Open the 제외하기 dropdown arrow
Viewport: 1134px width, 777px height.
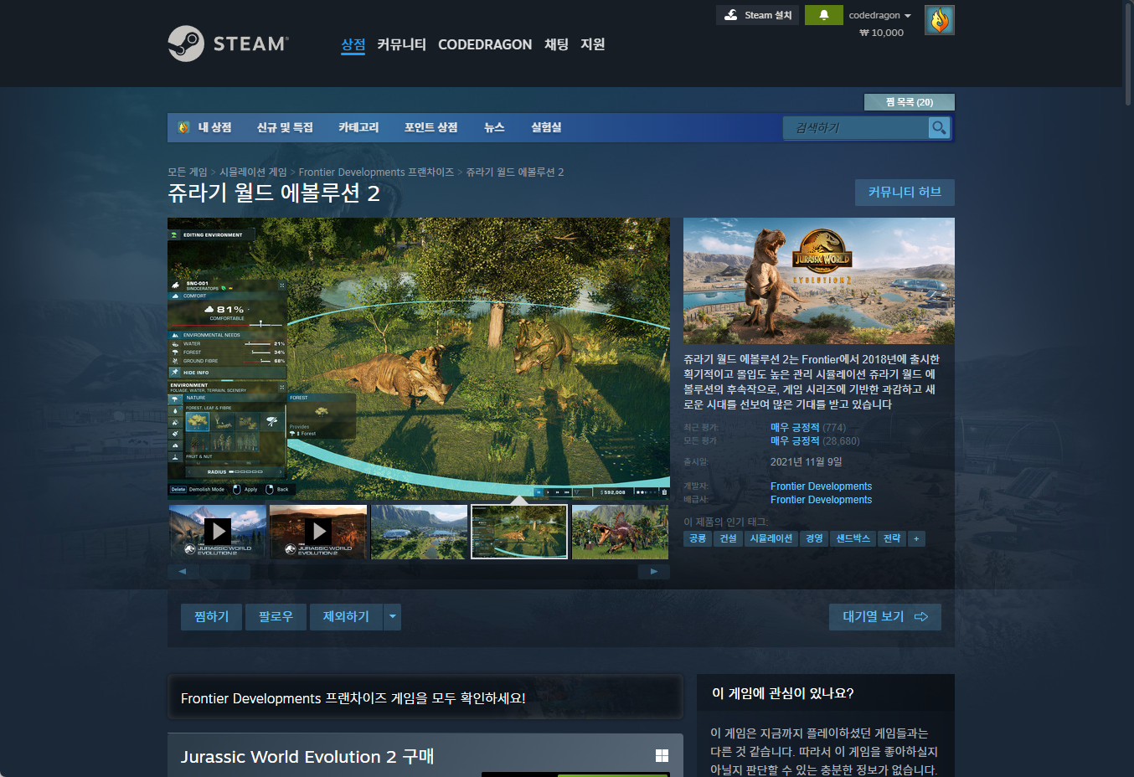coord(392,617)
